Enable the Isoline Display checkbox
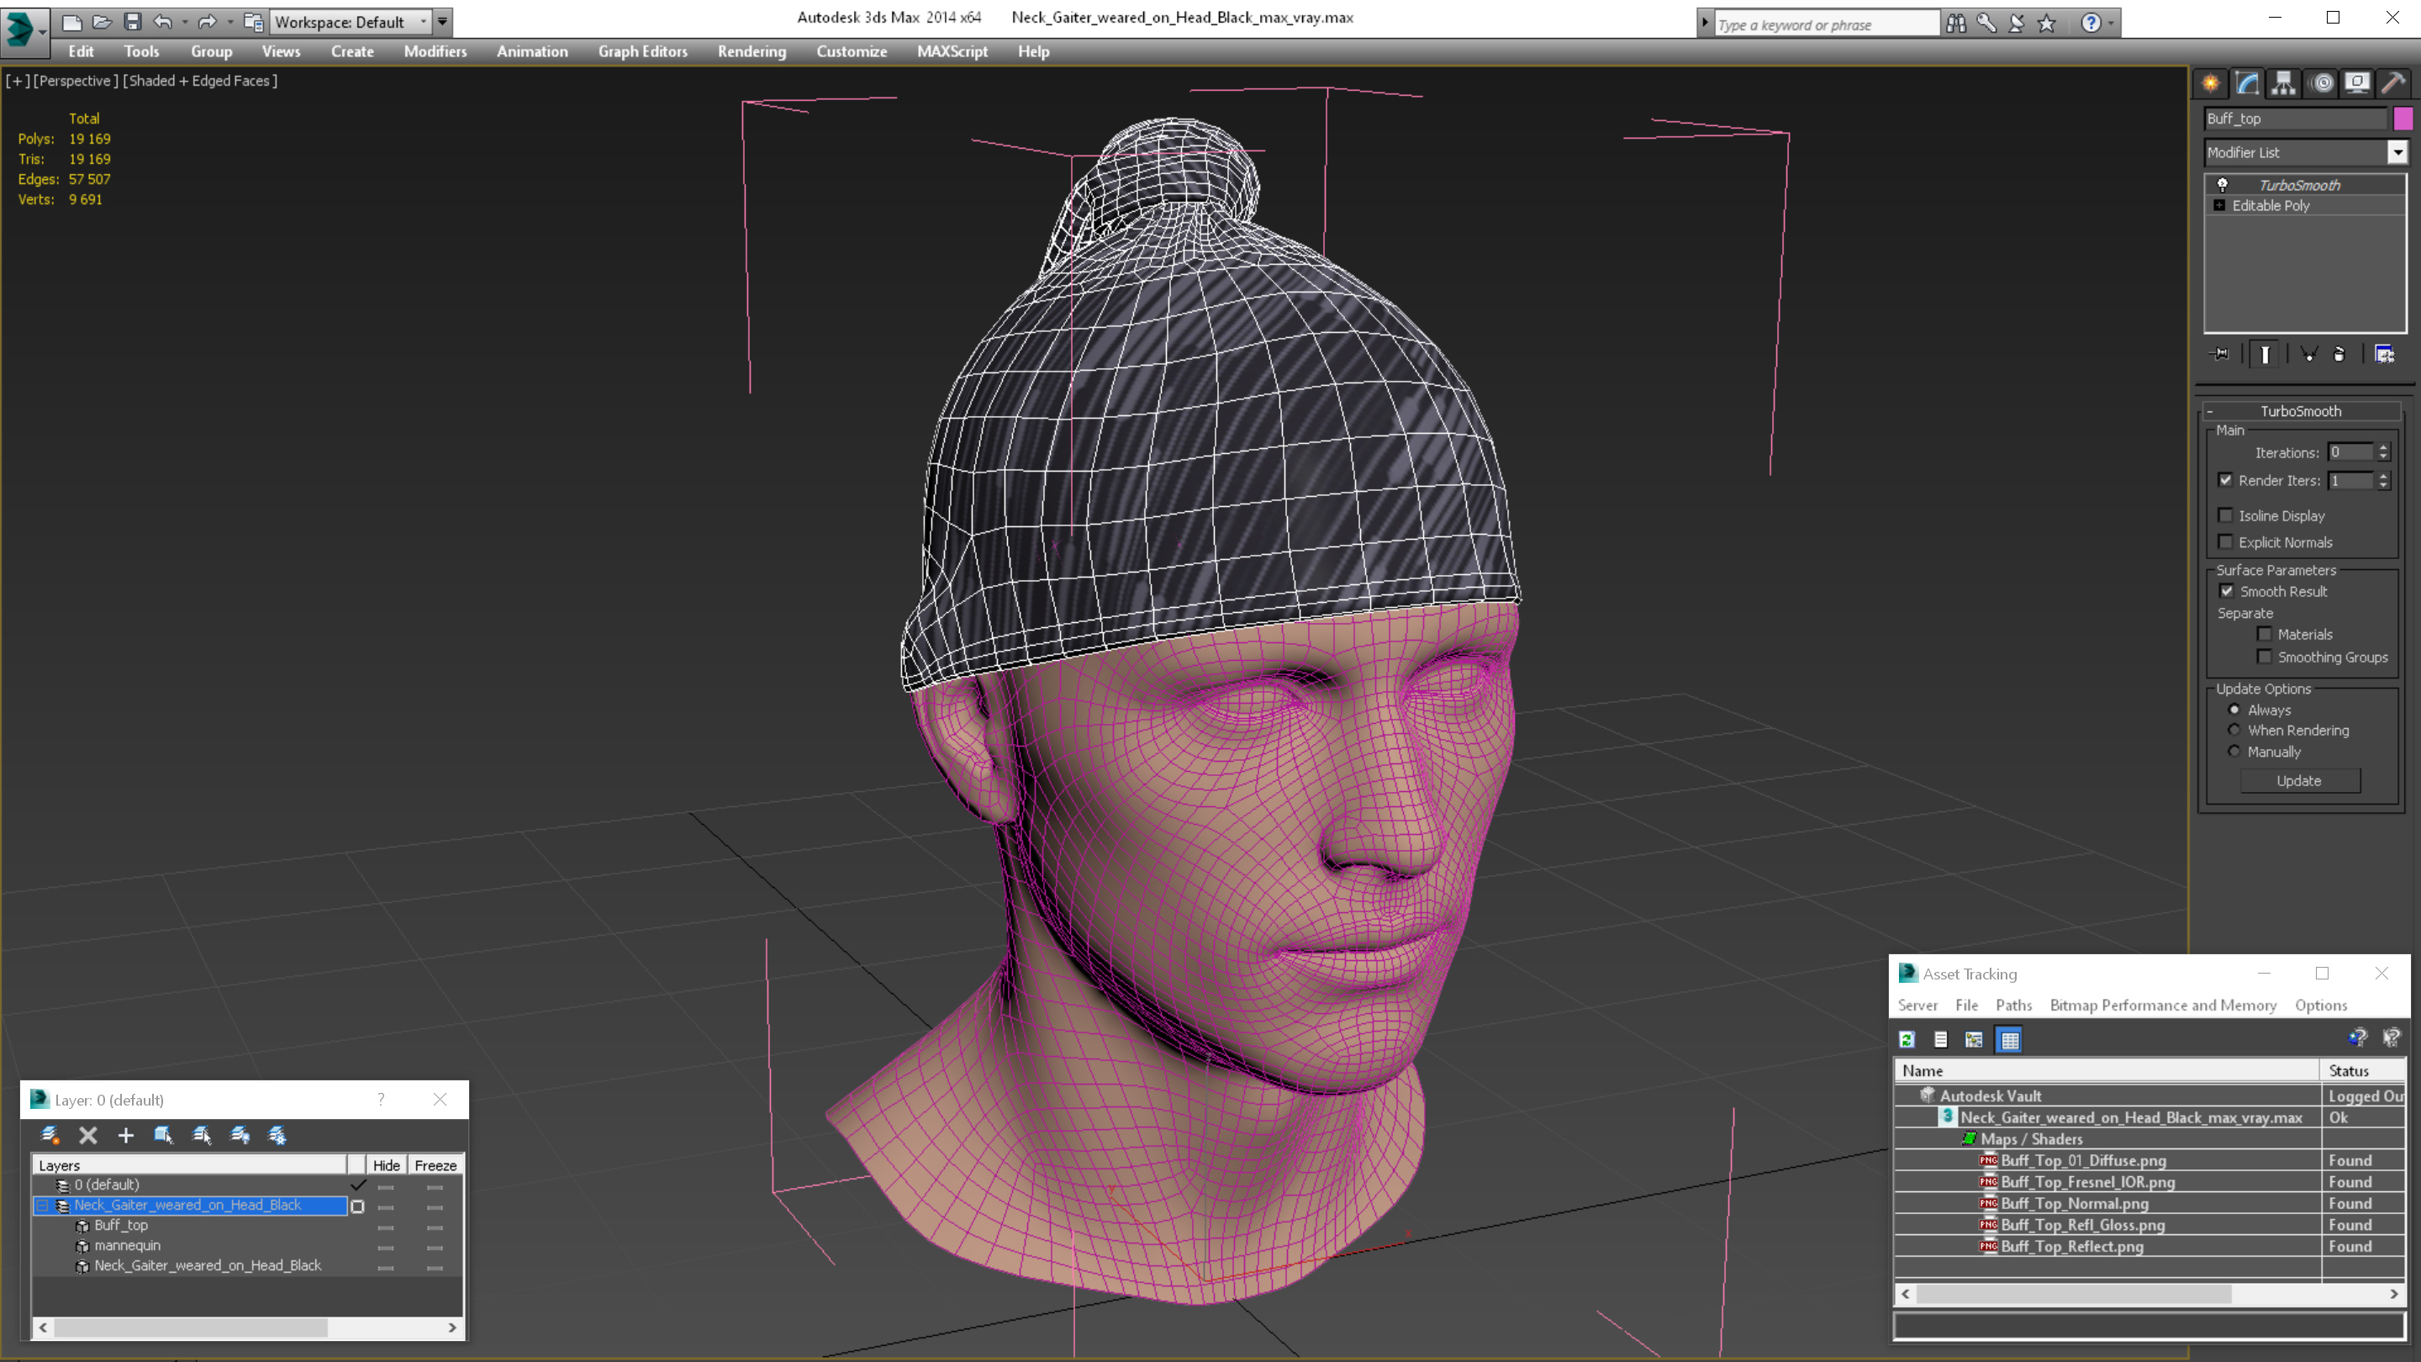2421x1362 pixels. (2225, 515)
